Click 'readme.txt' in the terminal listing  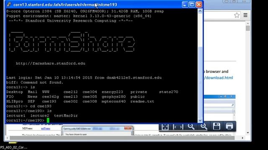[x=142, y=101]
